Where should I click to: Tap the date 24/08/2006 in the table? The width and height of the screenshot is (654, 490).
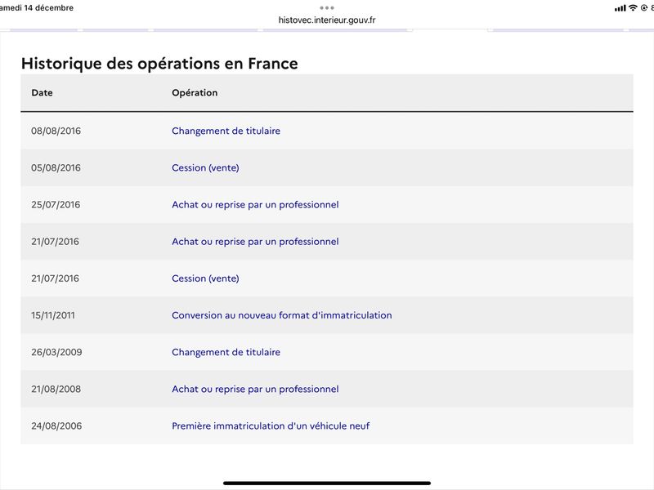56,425
